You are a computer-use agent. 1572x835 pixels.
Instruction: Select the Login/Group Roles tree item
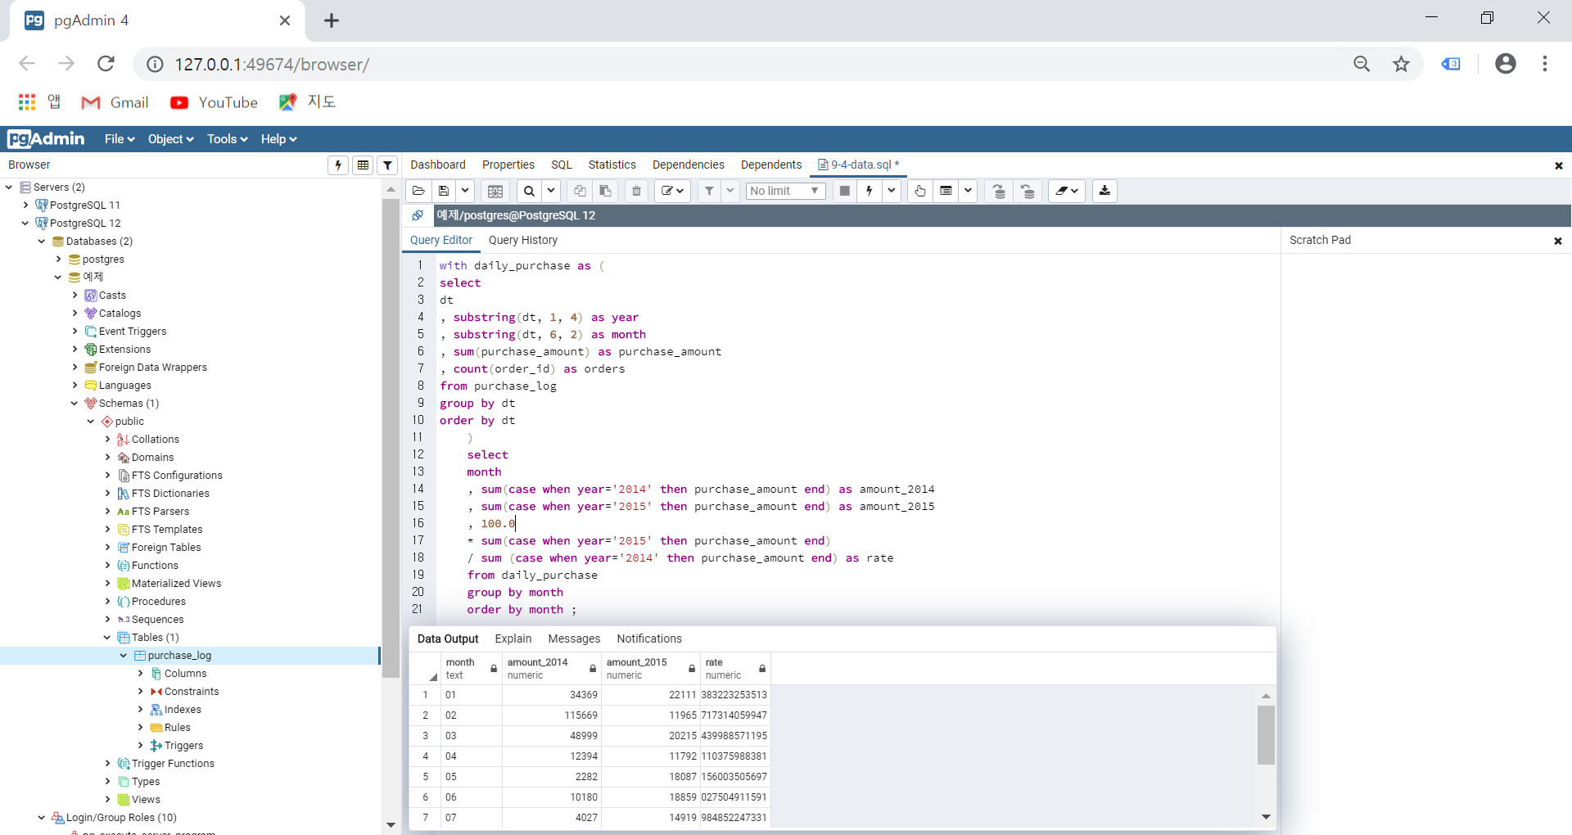click(121, 818)
